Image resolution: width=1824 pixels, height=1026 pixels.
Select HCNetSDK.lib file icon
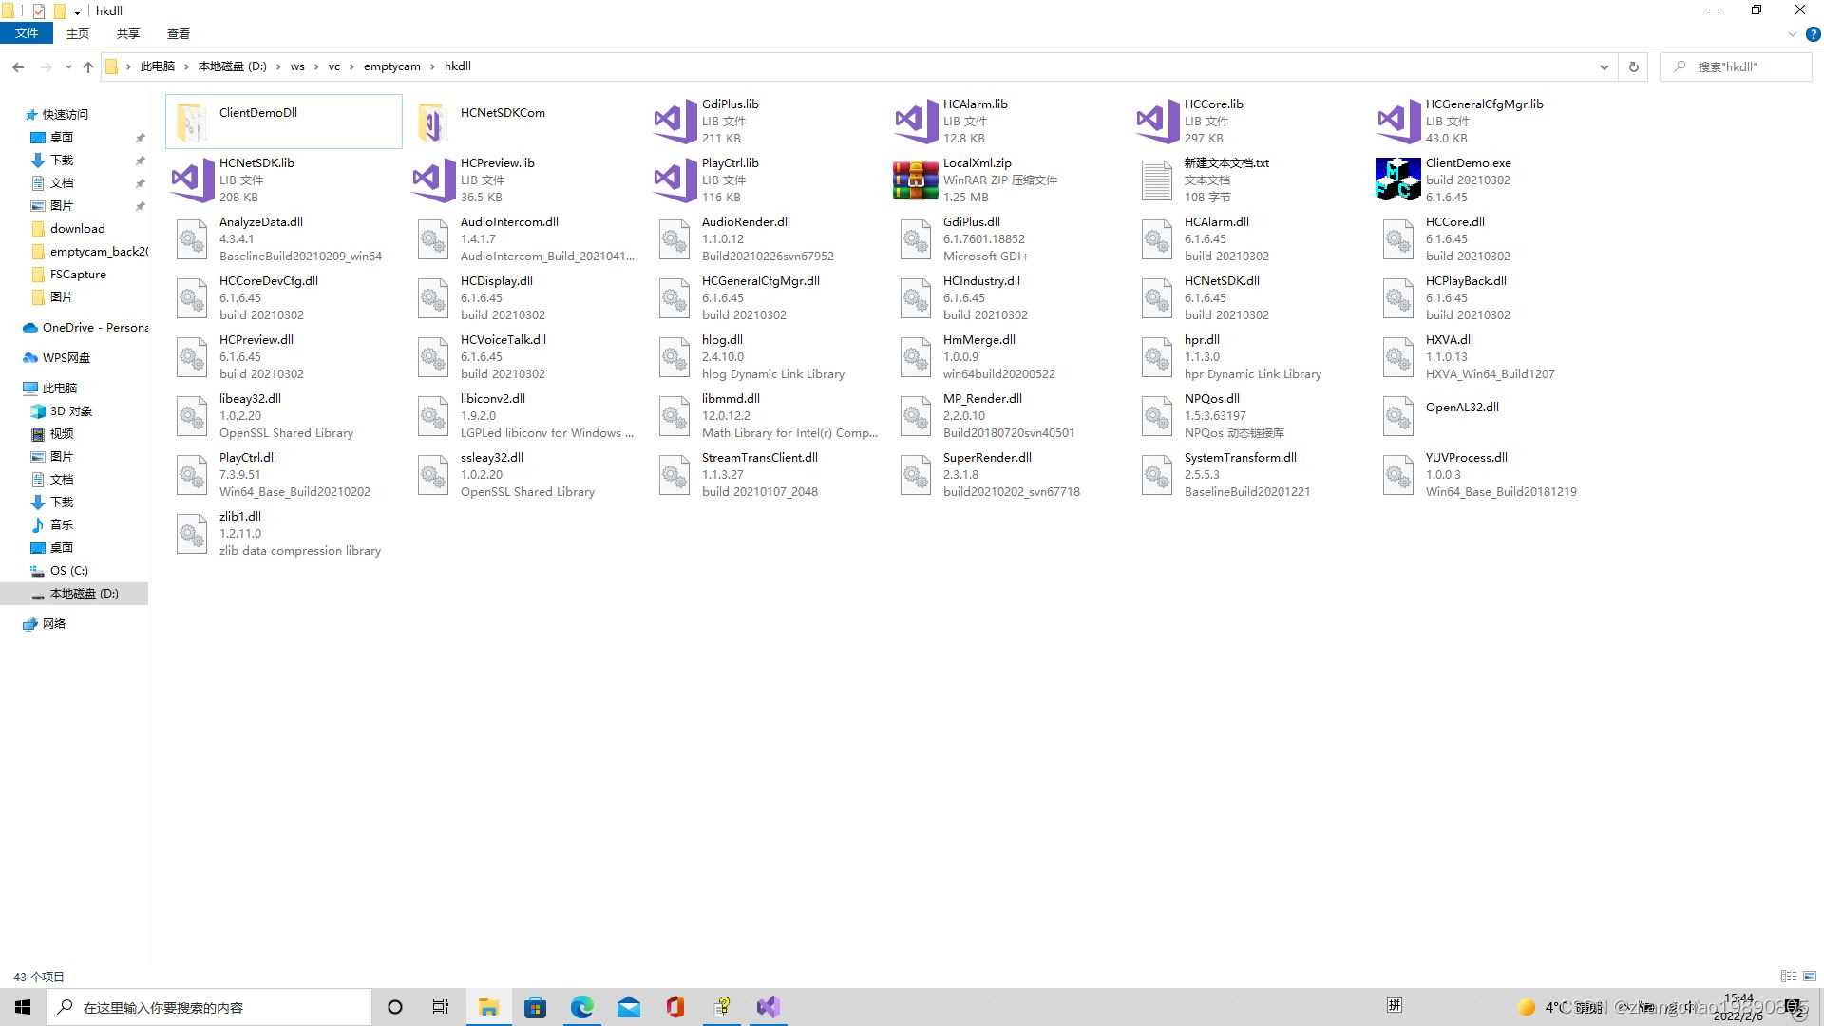(192, 180)
